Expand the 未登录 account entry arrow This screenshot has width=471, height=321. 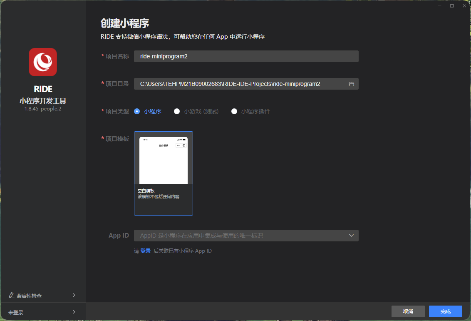pos(74,312)
